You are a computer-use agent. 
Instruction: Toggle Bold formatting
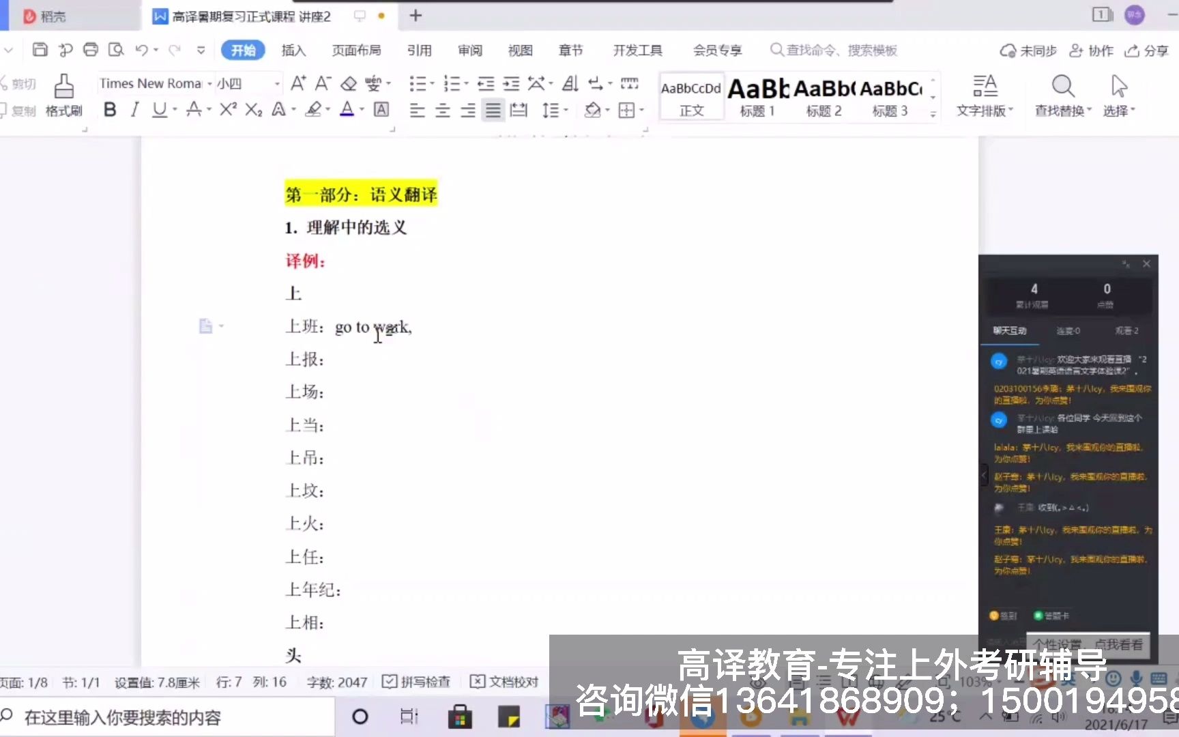(110, 109)
